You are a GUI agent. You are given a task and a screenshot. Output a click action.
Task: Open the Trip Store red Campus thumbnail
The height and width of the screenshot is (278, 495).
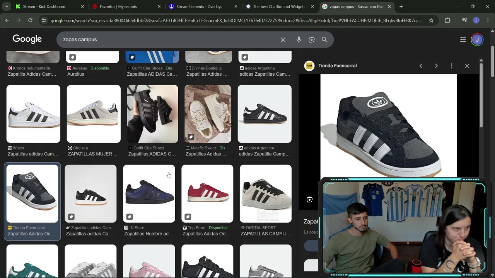coord(207,193)
